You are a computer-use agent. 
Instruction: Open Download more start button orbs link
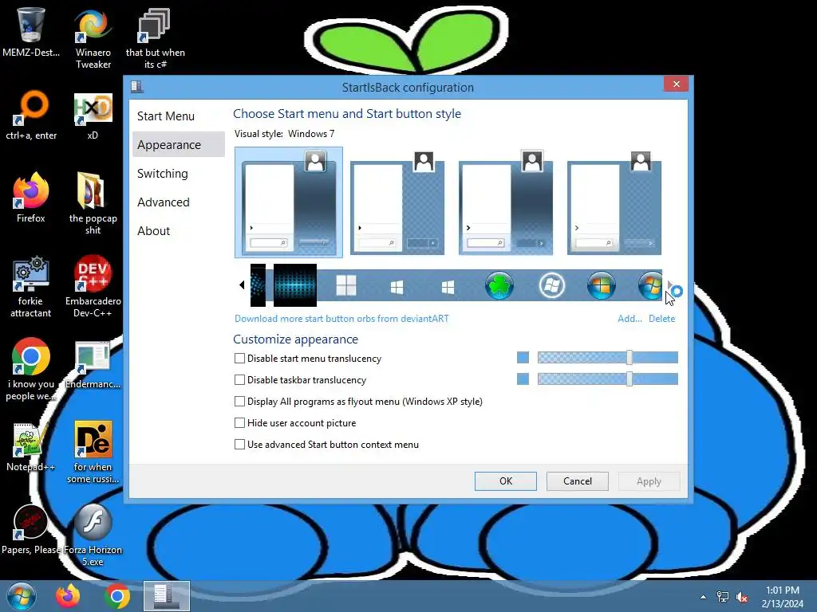click(341, 319)
